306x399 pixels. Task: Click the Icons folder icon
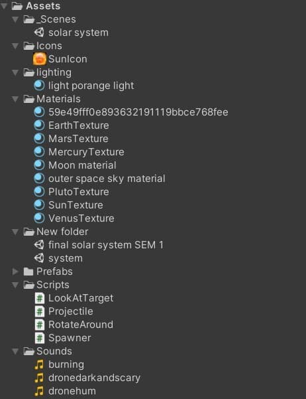(28, 46)
